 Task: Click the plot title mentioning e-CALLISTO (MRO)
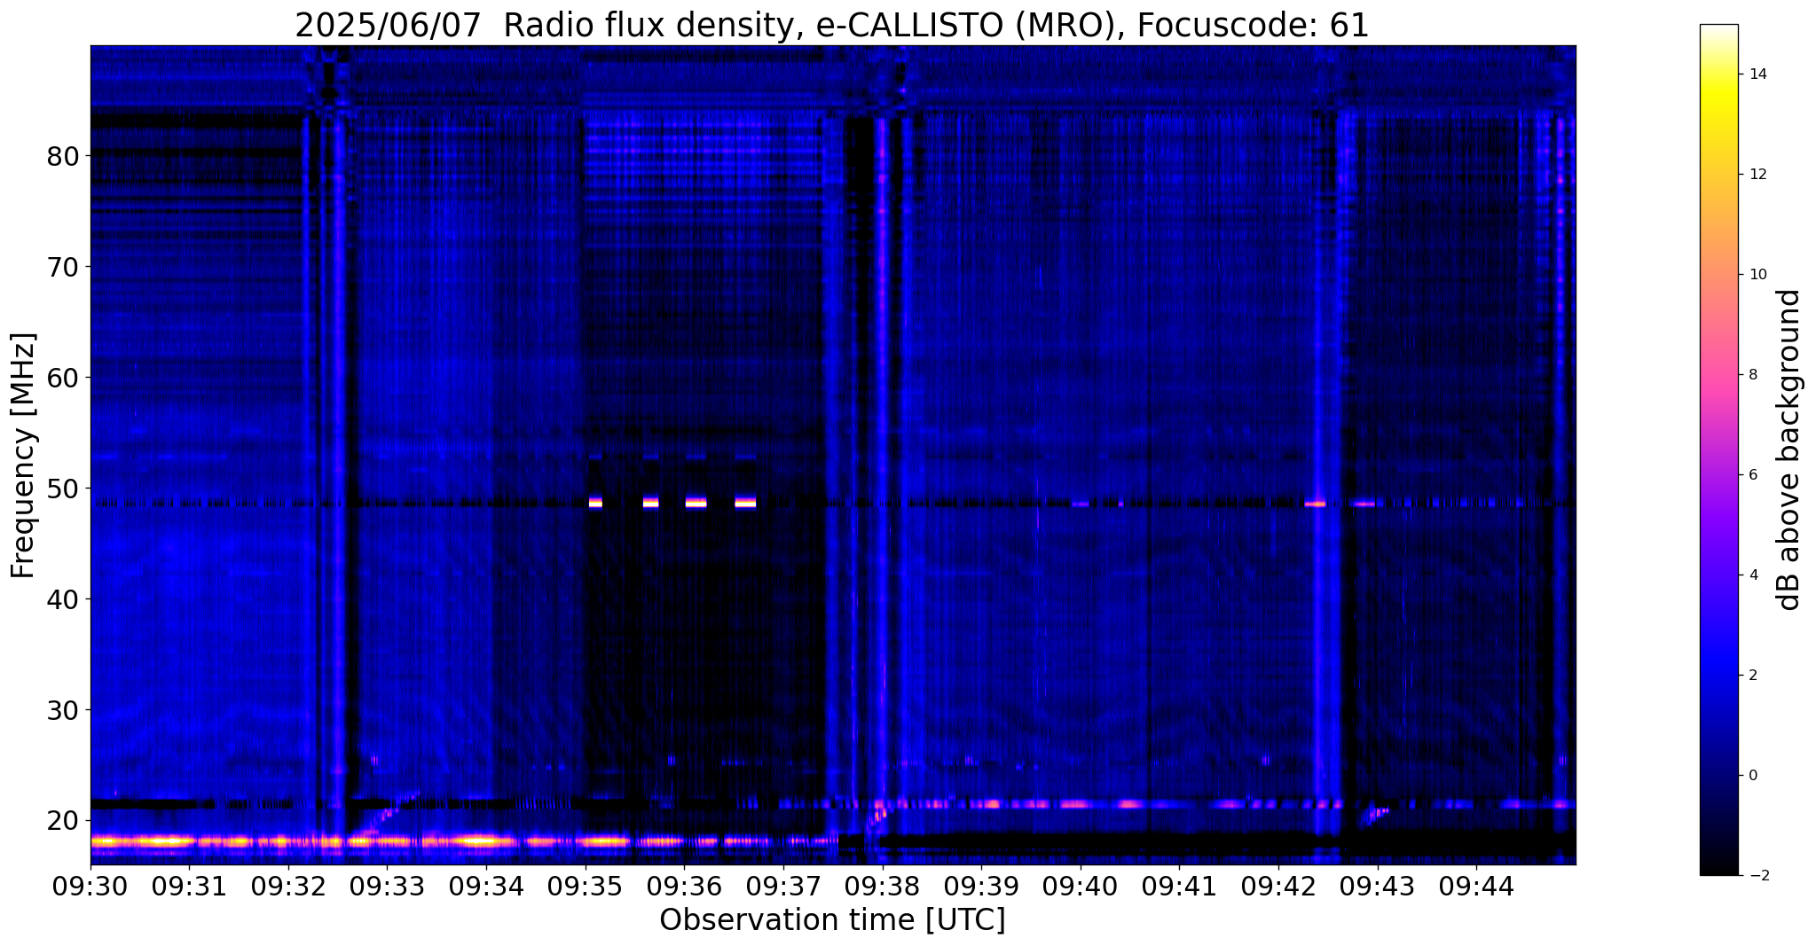pos(832,25)
